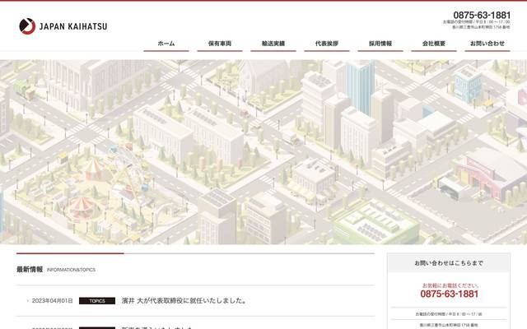Screen dimensions: 527x329
Task: Navigate to 採用情報
Action: pyautogui.click(x=380, y=44)
